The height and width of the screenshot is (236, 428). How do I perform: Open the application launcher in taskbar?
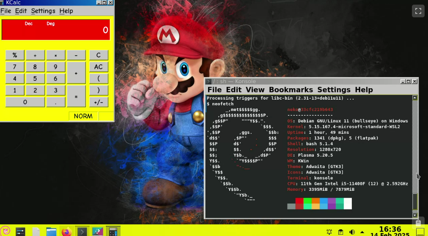pos(5,231)
